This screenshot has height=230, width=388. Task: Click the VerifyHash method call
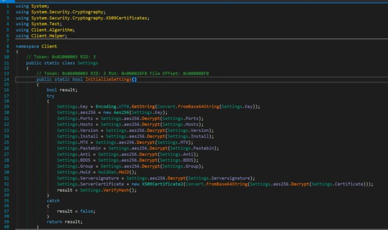point(116,191)
